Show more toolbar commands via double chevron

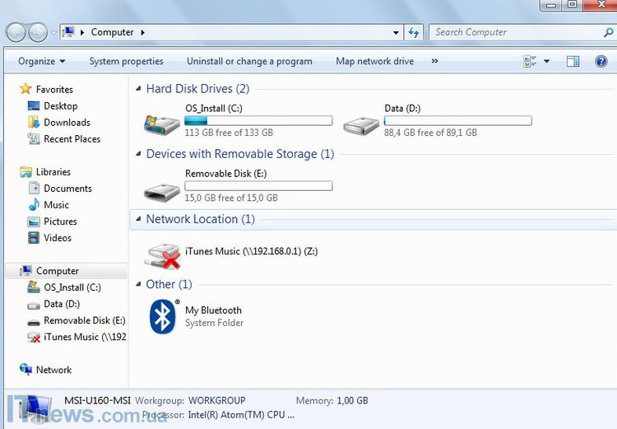[x=434, y=61]
